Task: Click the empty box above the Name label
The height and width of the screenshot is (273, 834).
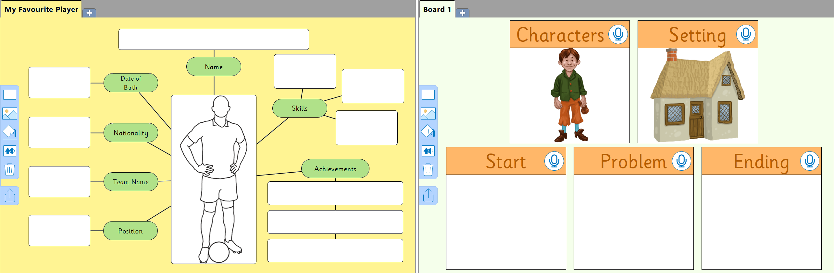Action: tap(213, 40)
